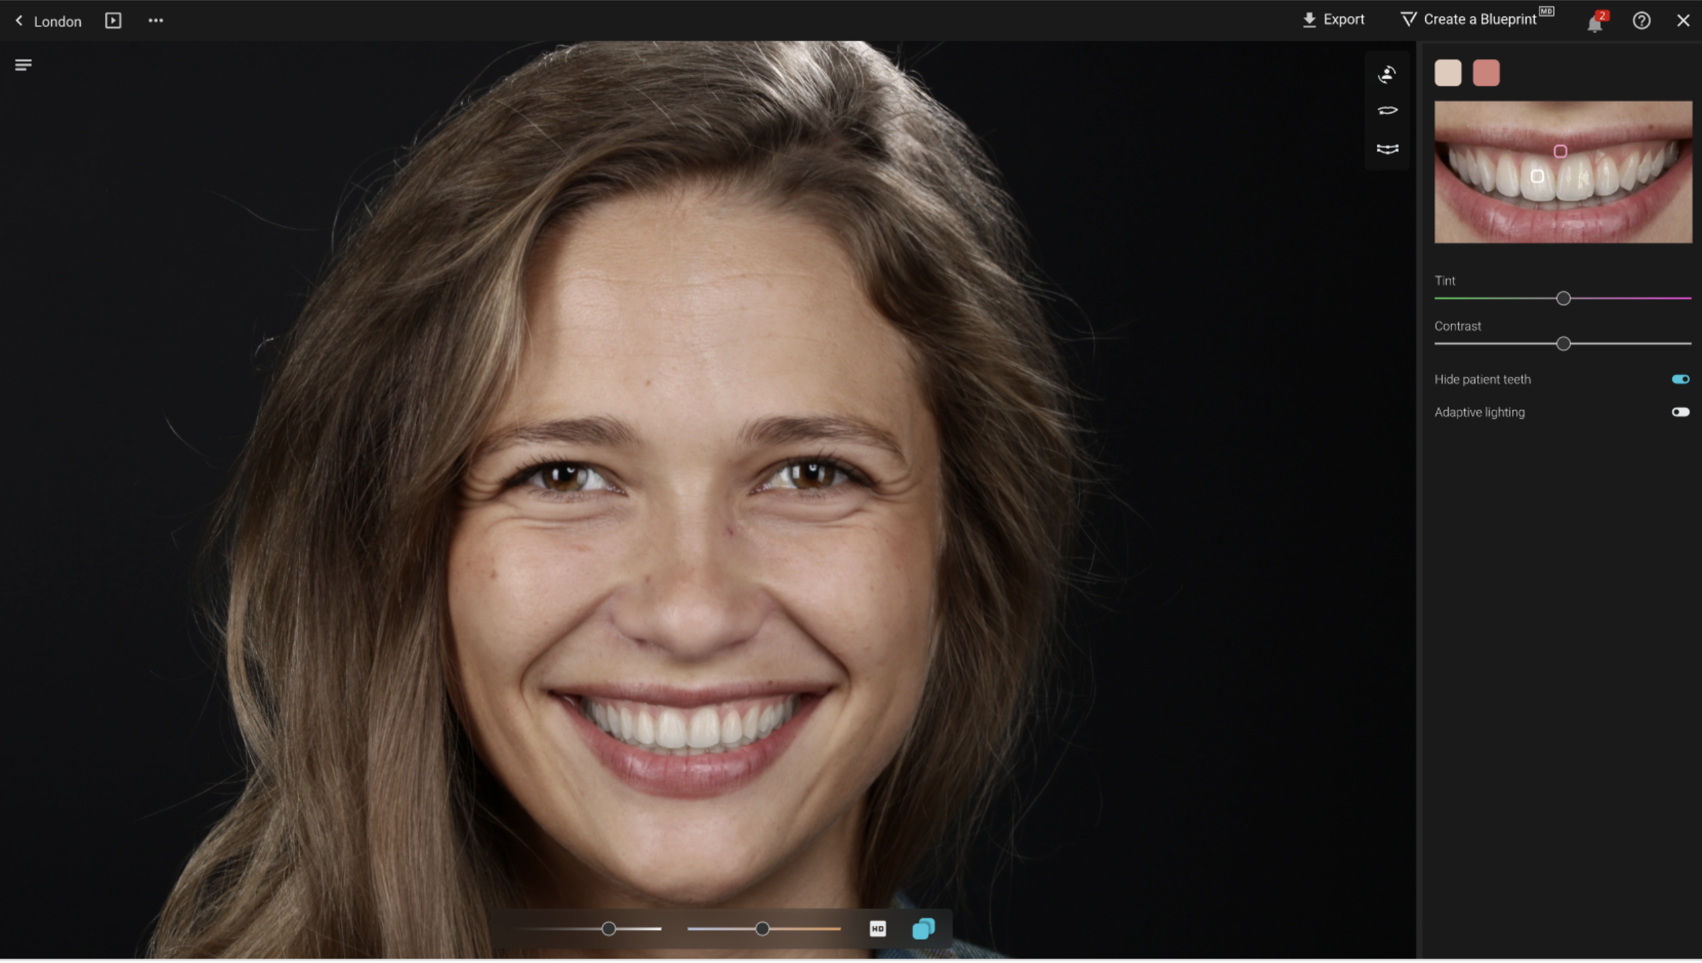The width and height of the screenshot is (1702, 963).
Task: Select the pink gum color swatch
Action: [x=1485, y=73]
